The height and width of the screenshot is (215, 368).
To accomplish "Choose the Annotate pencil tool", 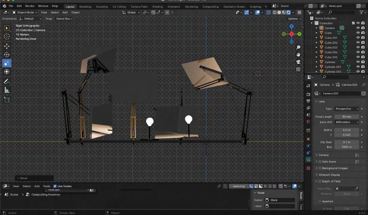I will click(x=7, y=81).
